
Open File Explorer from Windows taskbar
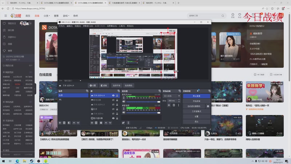coord(24,161)
